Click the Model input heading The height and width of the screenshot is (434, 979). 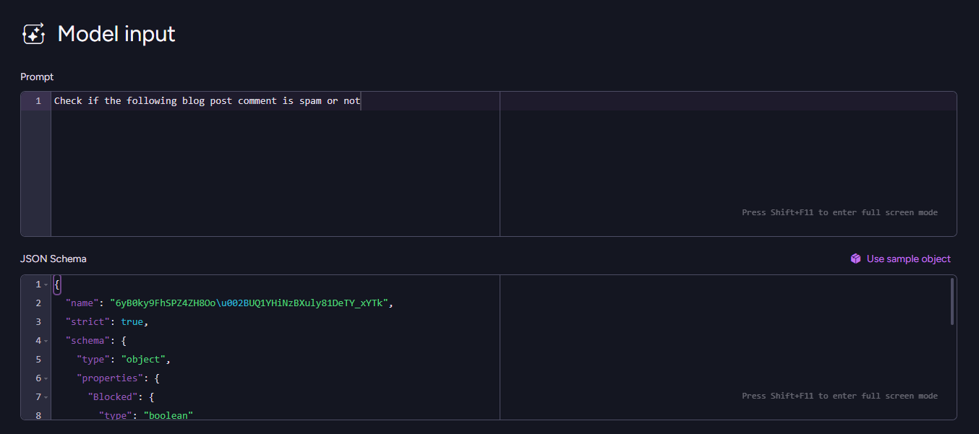(x=116, y=34)
